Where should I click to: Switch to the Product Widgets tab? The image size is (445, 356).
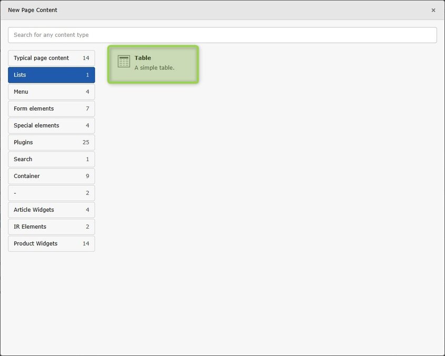[x=51, y=243]
